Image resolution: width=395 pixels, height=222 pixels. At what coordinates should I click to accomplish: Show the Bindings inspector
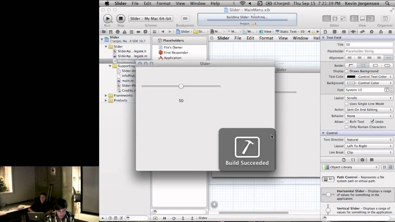click(x=381, y=32)
